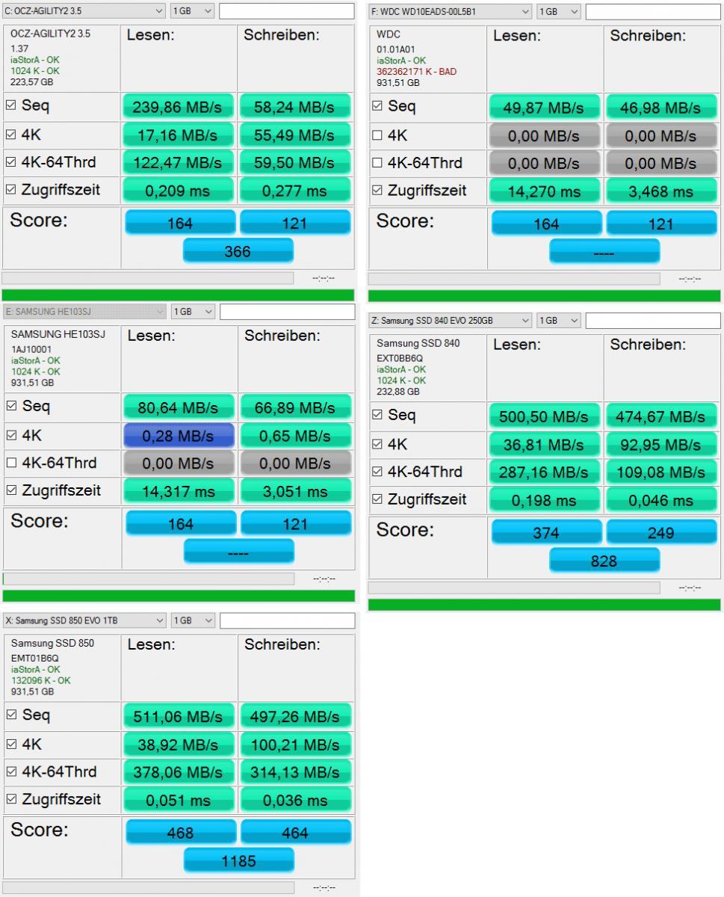This screenshot has width=724, height=897.
Task: Open drive dropdown showing X: Samsung SSD 850 EVO 1TB
Action: coord(84,620)
